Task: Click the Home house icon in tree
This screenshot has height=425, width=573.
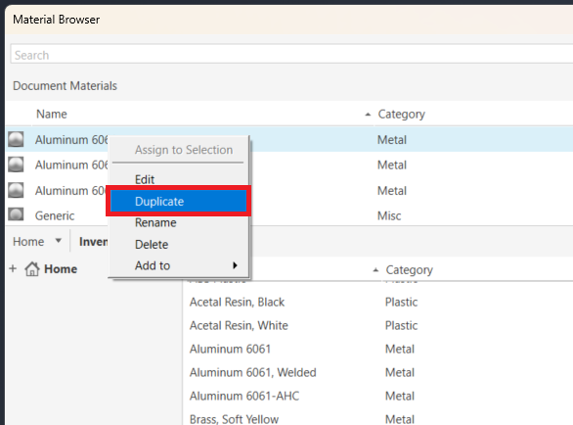Action: (32, 268)
